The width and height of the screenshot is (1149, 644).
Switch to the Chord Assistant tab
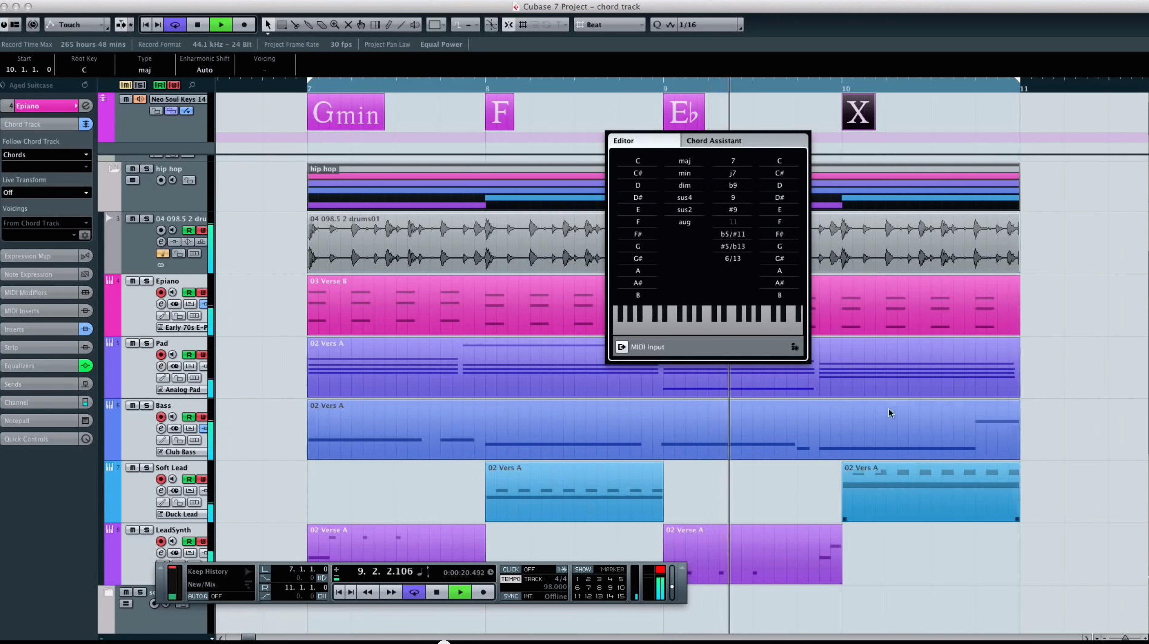coord(714,141)
